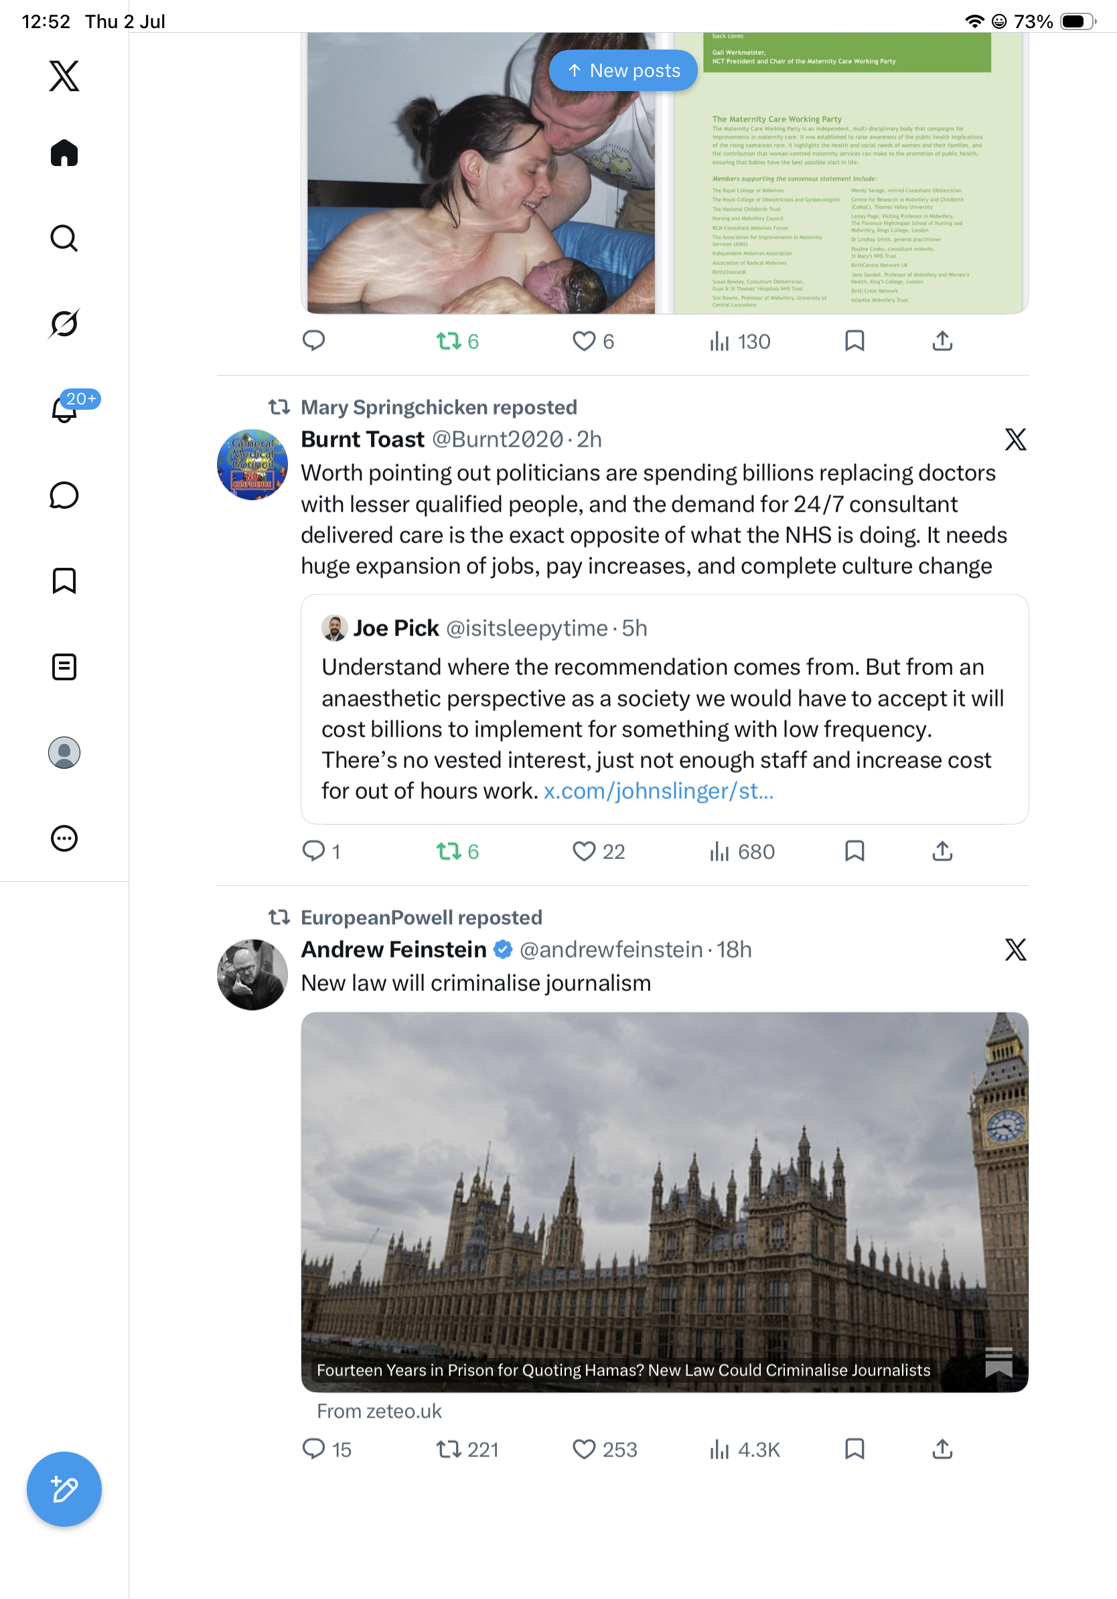
Task: Open the zeteo.uk article preview image
Action: point(664,1202)
